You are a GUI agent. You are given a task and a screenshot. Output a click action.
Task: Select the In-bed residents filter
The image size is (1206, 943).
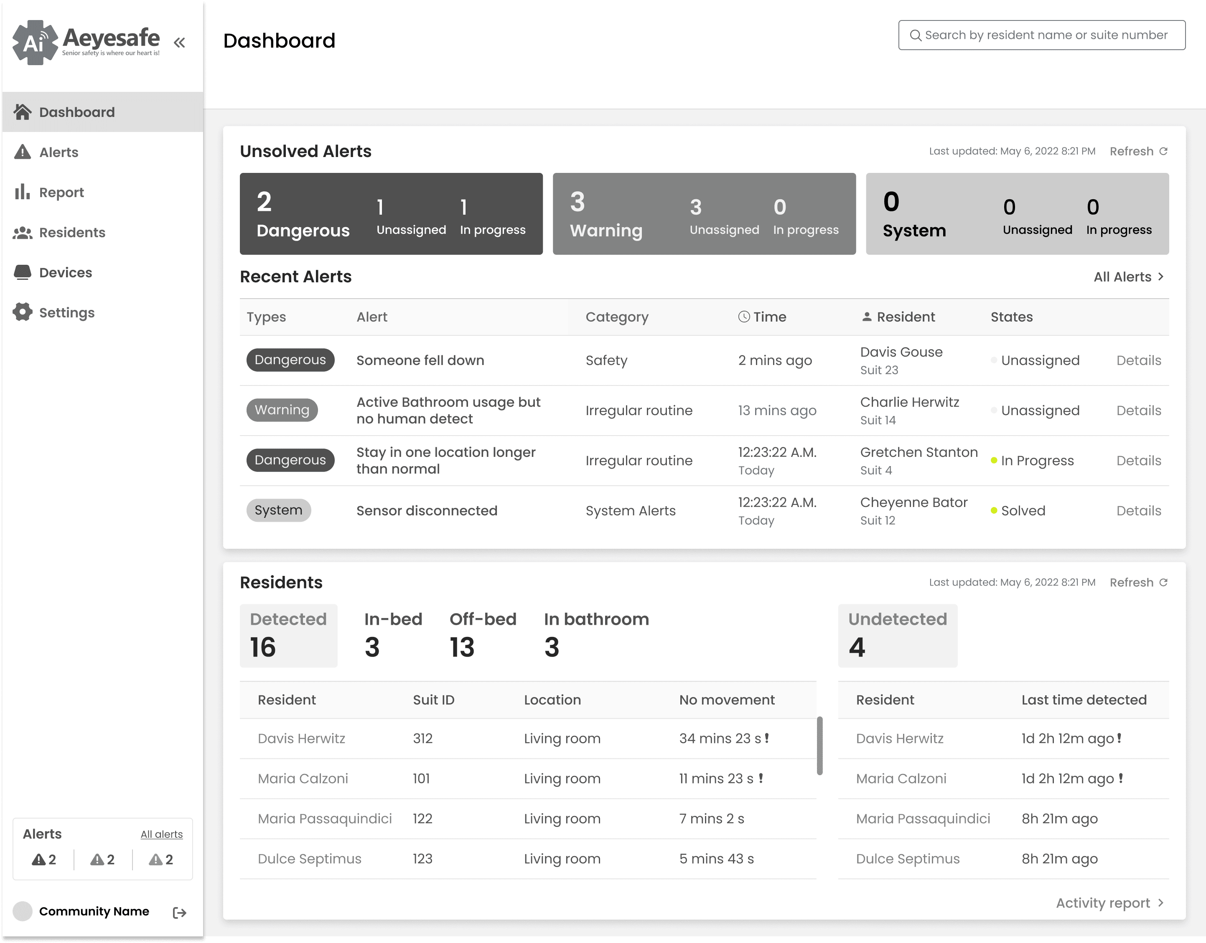point(393,636)
